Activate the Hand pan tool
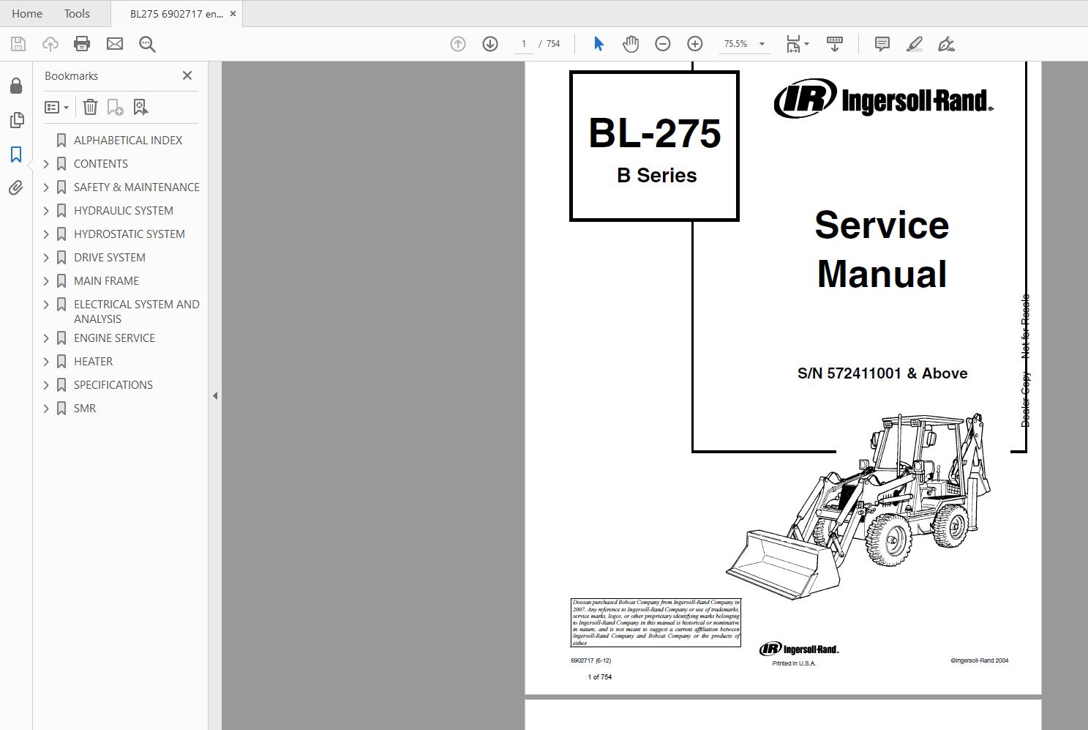This screenshot has height=730, width=1088. pyautogui.click(x=630, y=44)
